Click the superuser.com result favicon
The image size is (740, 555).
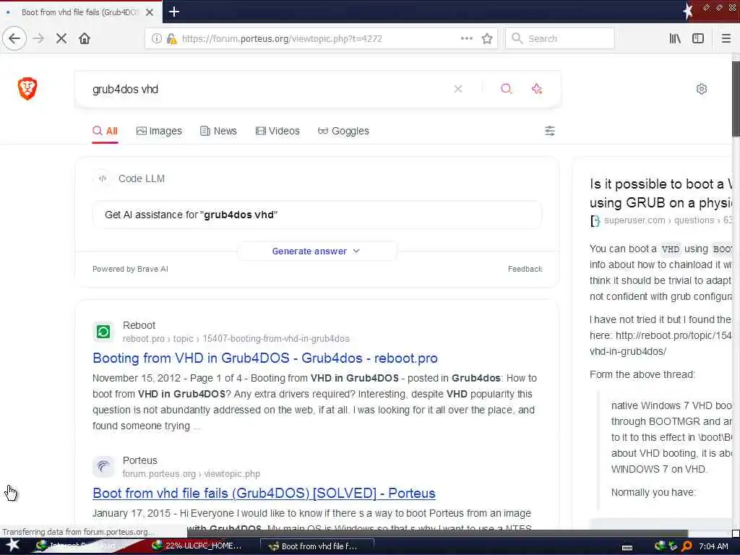pyautogui.click(x=595, y=220)
